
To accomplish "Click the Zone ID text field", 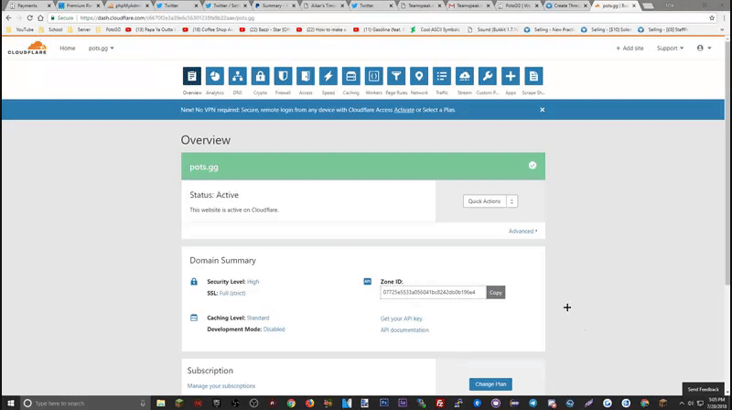I will [433, 292].
